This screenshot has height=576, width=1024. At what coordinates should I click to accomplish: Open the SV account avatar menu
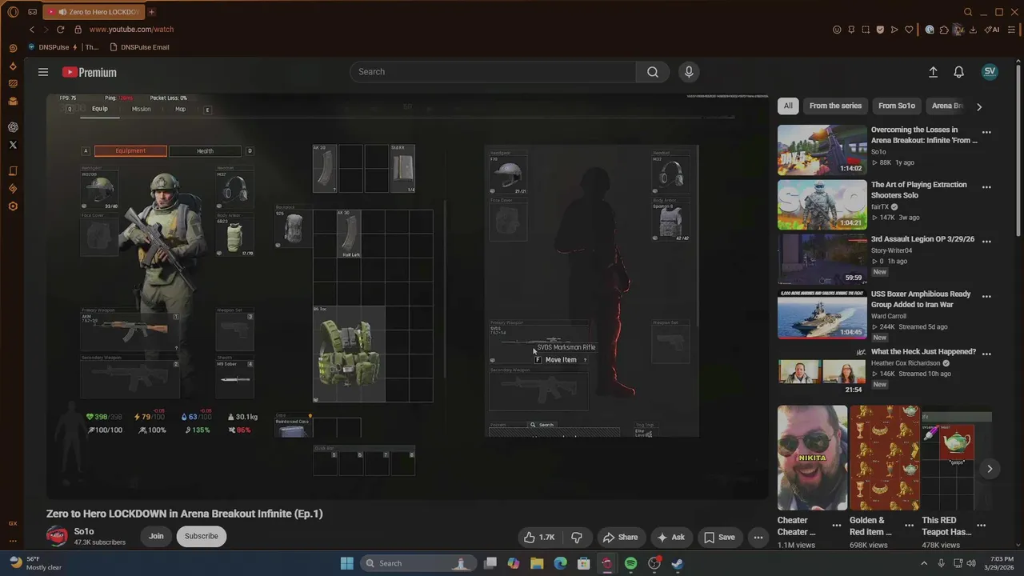coord(990,71)
